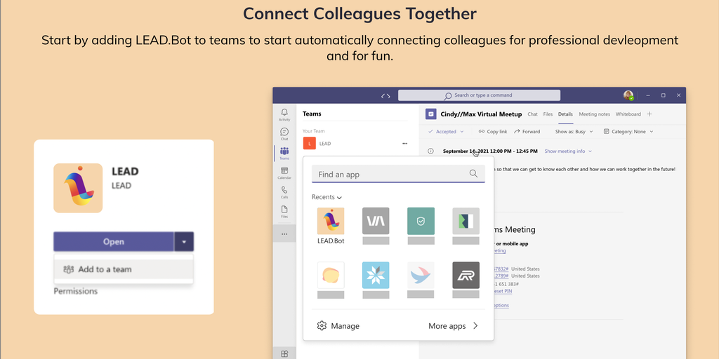Add a new tab with the plus icon
This screenshot has height=359, width=719.
click(649, 114)
